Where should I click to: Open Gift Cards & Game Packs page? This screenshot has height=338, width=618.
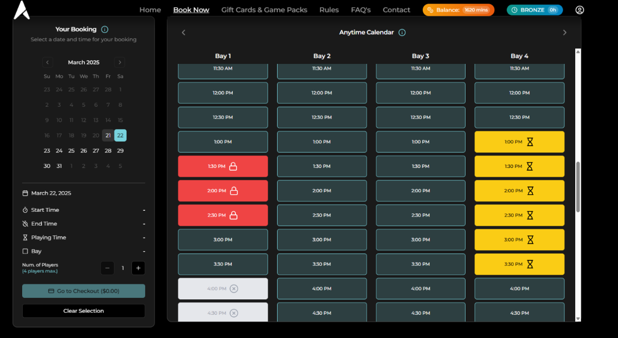(264, 10)
